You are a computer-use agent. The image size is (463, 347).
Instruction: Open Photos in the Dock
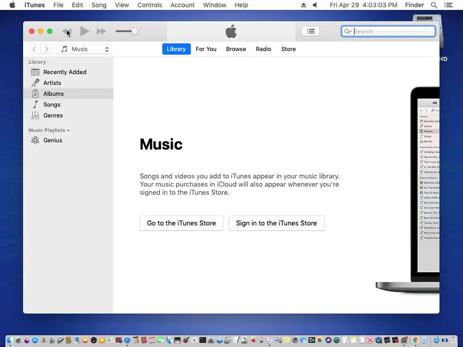[x=320, y=340]
